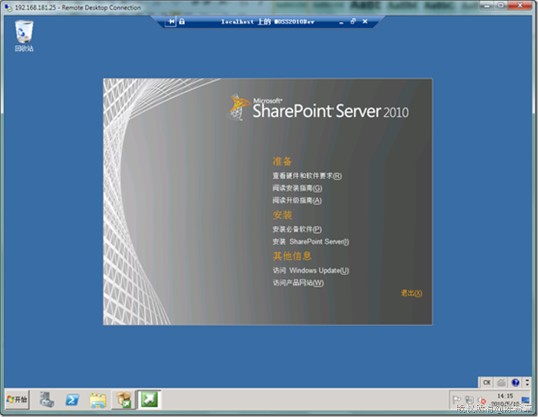Open the Recycle Bin desktop icon
Viewport: 538px width, 417px height.
(x=24, y=36)
